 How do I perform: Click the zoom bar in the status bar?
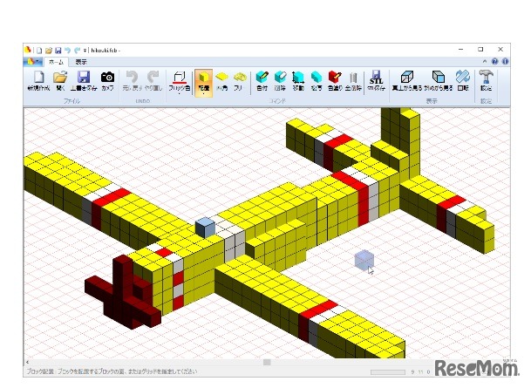tap(388, 372)
